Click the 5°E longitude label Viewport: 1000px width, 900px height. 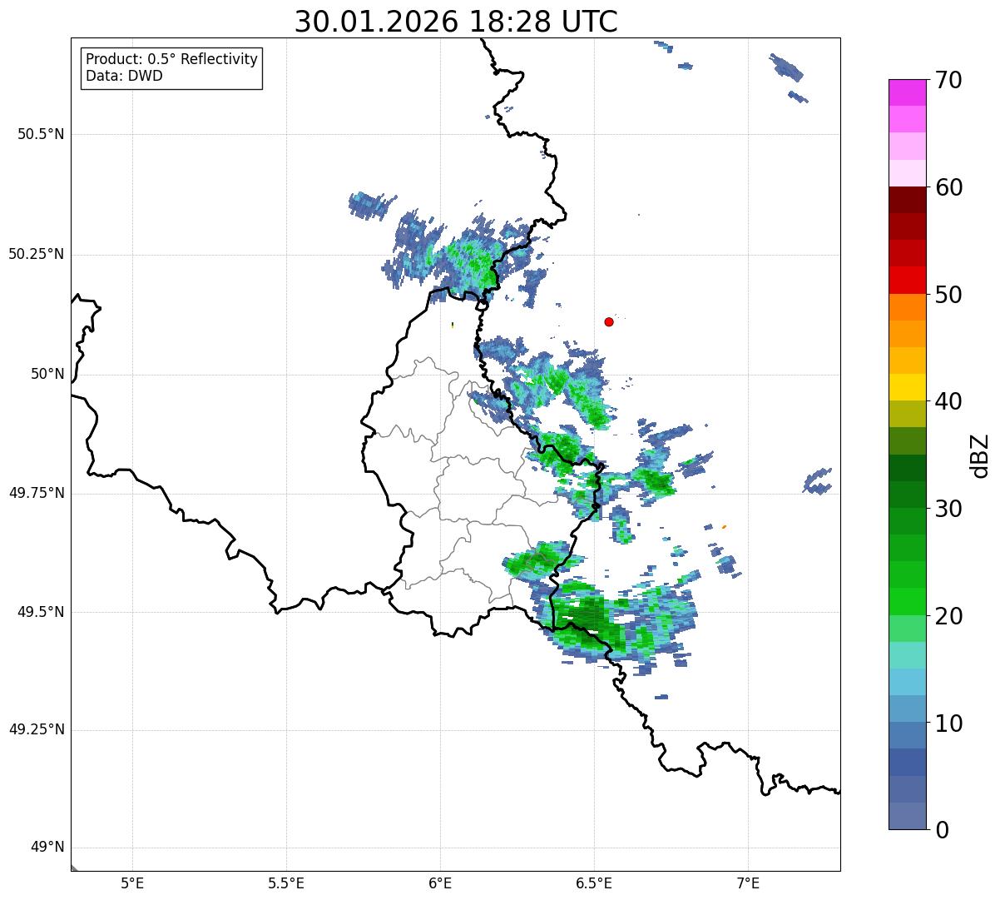[x=132, y=883]
